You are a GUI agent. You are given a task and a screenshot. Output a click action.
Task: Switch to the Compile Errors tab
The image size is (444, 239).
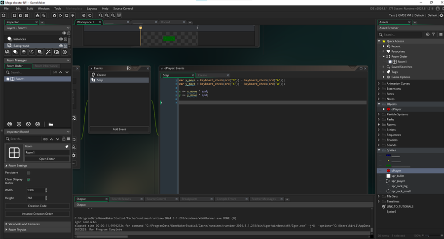pos(226,199)
